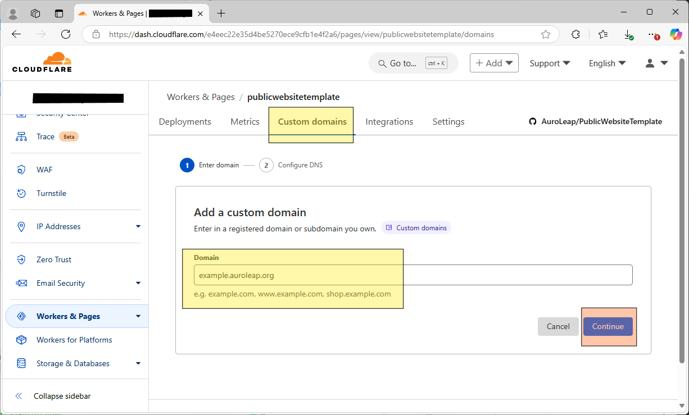Click the Cloudflare logo

pyautogui.click(x=42, y=62)
